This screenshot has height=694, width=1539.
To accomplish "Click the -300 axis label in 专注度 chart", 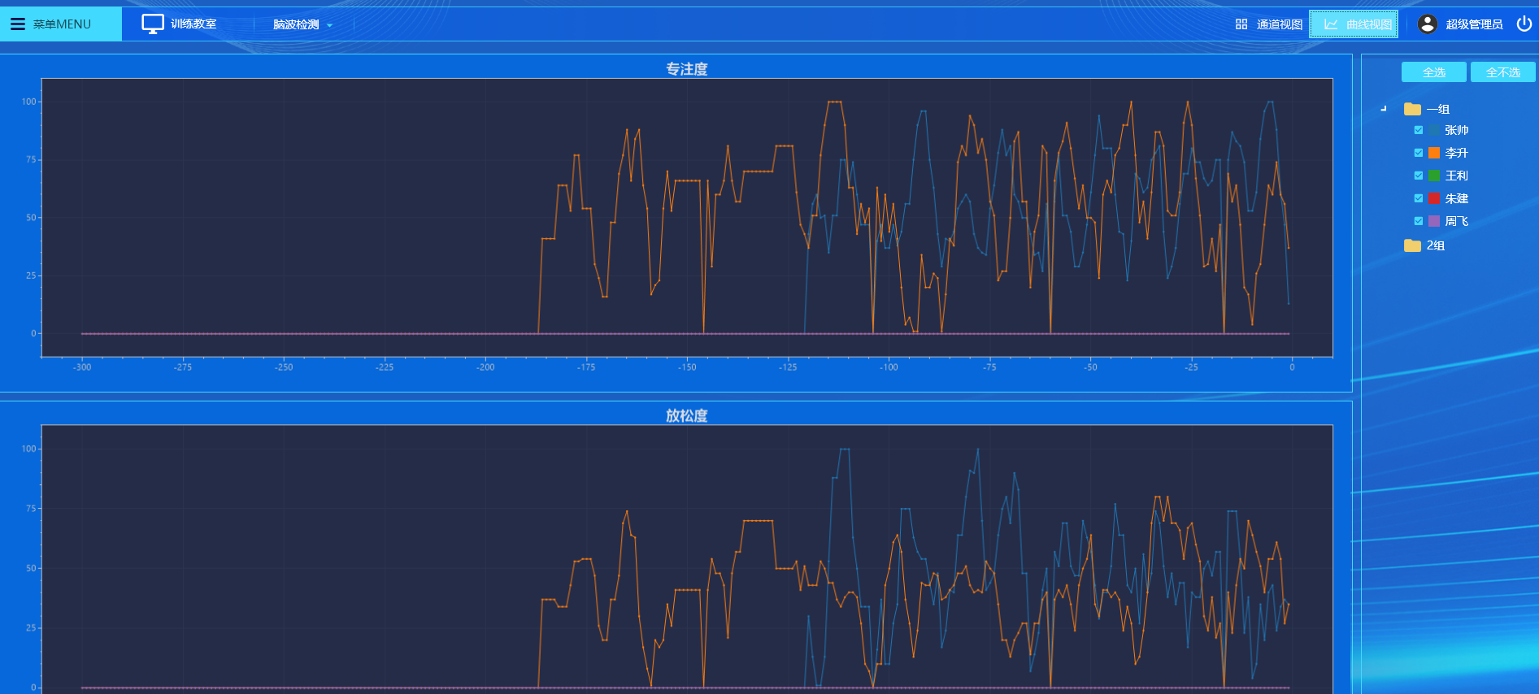I will (x=82, y=367).
